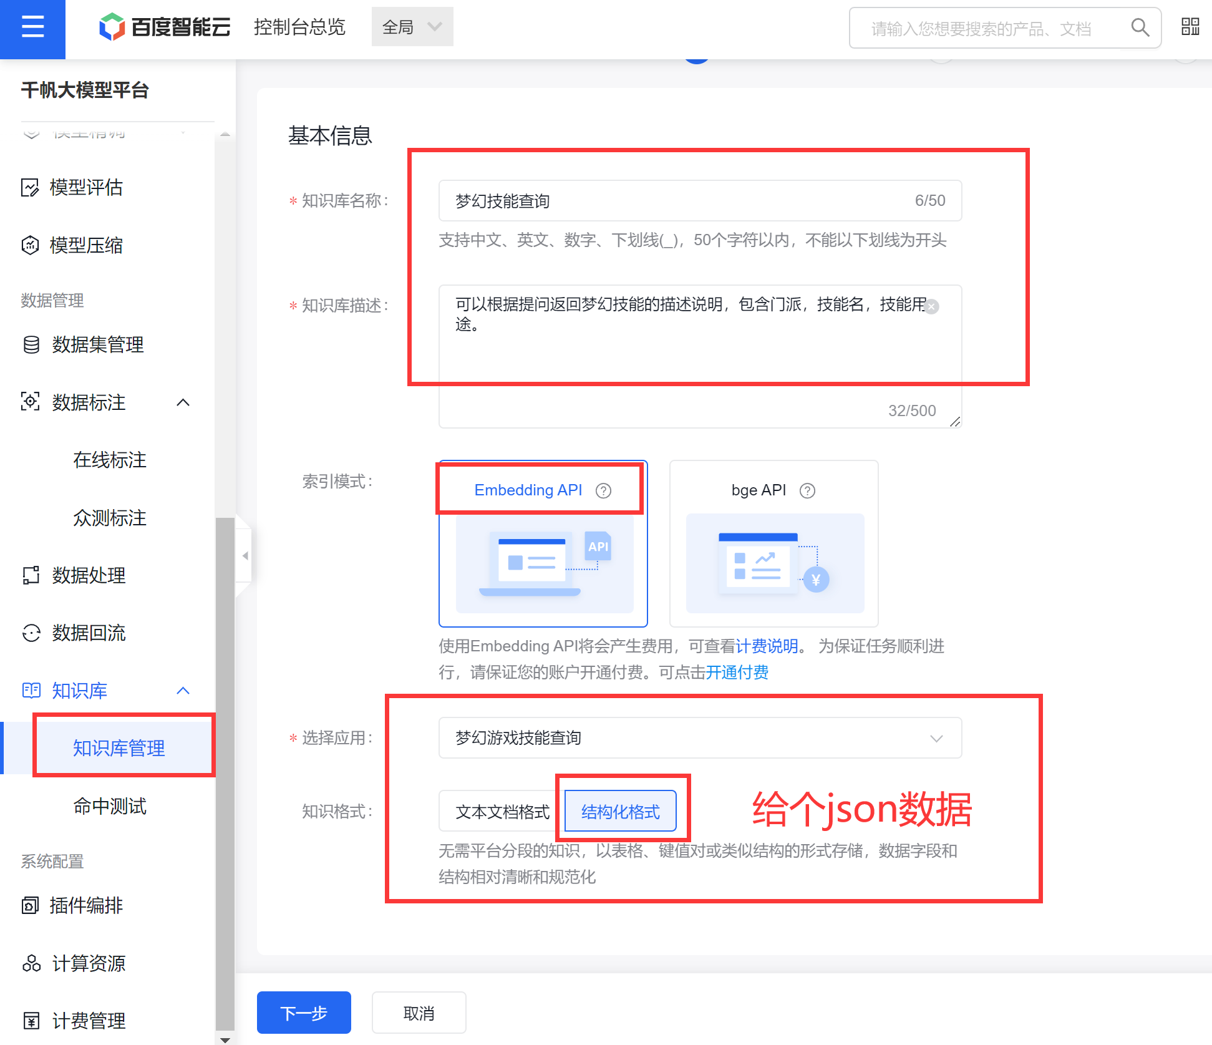Click the Embedding API help question icon
1212x1045 pixels.
[x=603, y=491]
